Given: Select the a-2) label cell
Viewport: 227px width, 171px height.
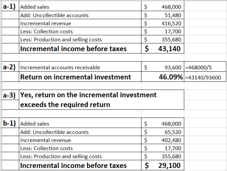Looking at the screenshot, I should (11, 67).
